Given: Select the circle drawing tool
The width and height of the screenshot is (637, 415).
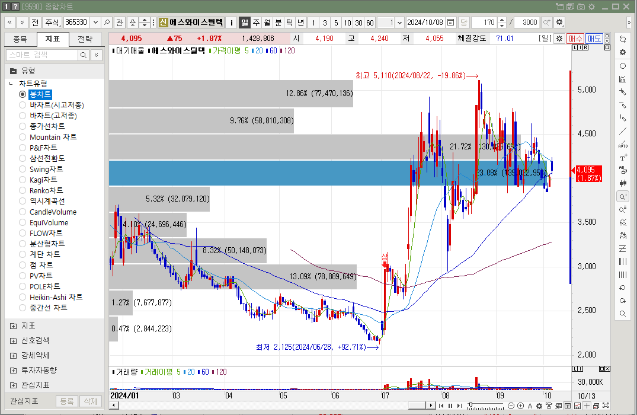Looking at the screenshot, I should pos(622,66).
